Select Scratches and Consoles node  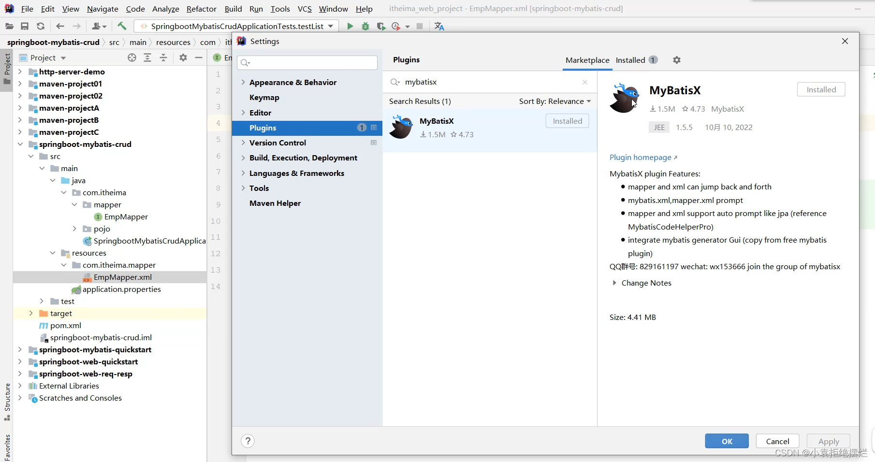tap(80, 398)
